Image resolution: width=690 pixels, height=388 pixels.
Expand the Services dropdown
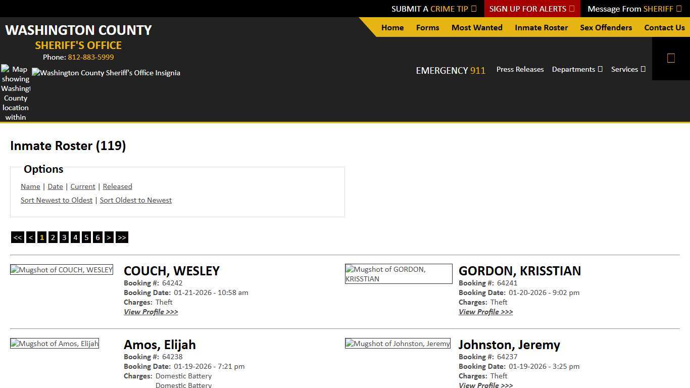pos(628,69)
